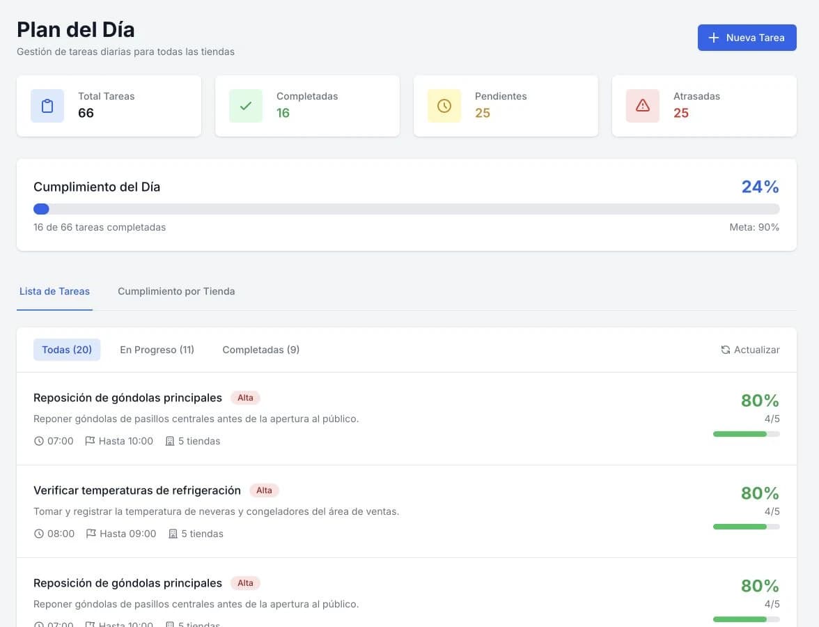Click the green checkmark icon for Completadas
The width and height of the screenshot is (819, 627).
[245, 106]
